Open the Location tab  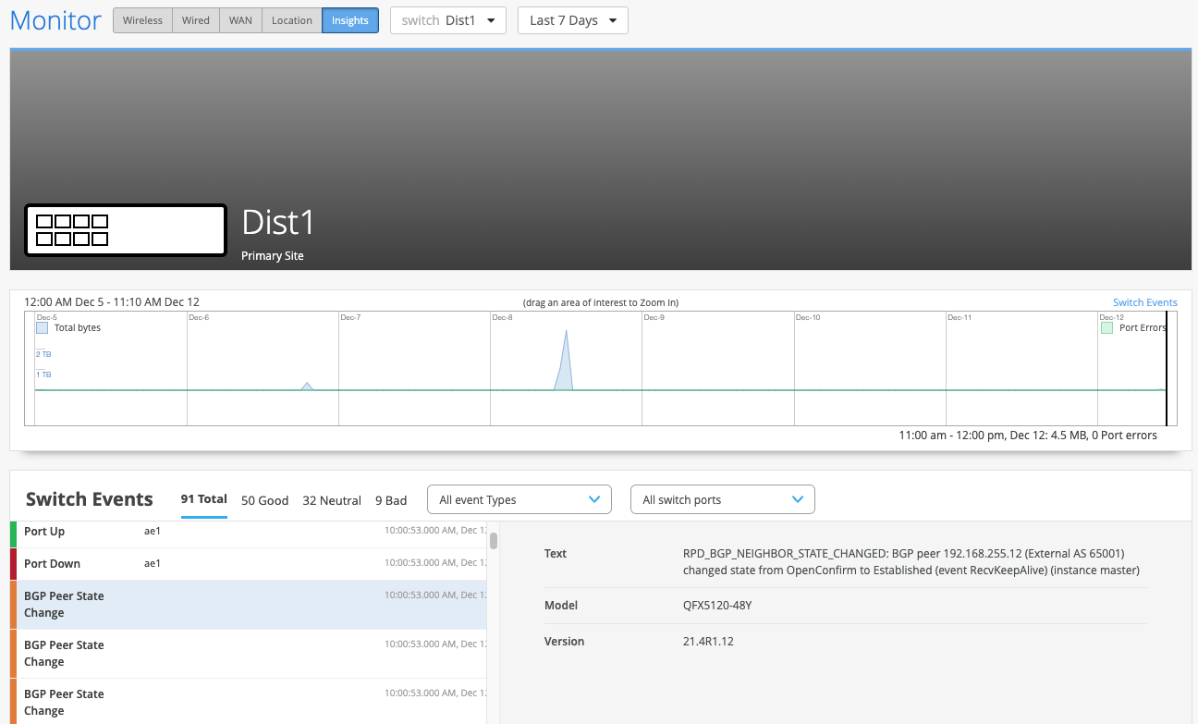(291, 20)
